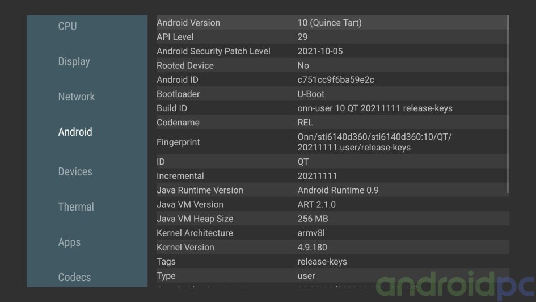The height and width of the screenshot is (302, 536).
Task: Select the Android sidebar item
Action: coord(75,132)
